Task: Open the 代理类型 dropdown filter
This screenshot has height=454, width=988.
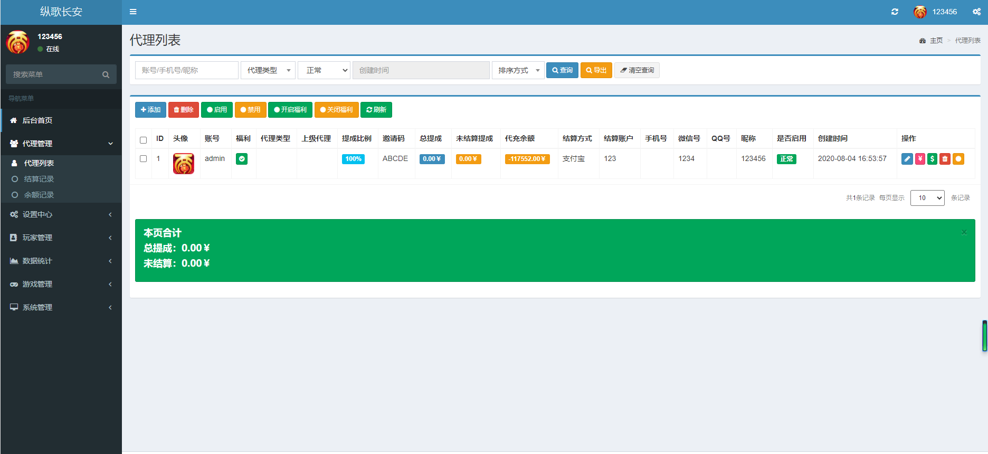Action: click(x=268, y=70)
